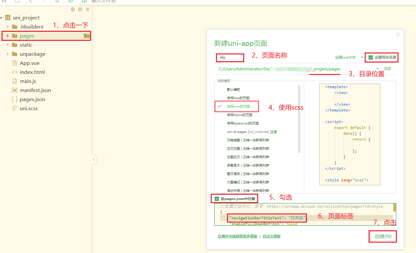Image resolution: width=416 pixels, height=253 pixels.
Task: Uncheck the 创建同名目录 checkbox
Action: [371, 57]
